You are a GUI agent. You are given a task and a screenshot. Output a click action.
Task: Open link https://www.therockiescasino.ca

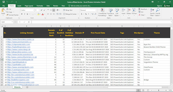[21, 39]
